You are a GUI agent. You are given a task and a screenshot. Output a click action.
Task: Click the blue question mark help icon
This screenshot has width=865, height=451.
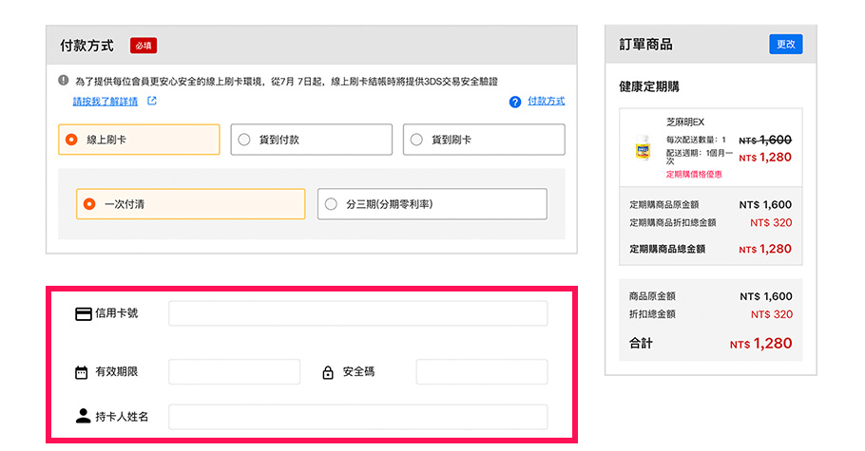515,102
